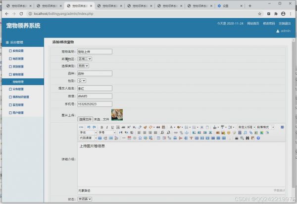Open the 自定义标题 dropdown
The width and height of the screenshot is (297, 204).
point(247,127)
